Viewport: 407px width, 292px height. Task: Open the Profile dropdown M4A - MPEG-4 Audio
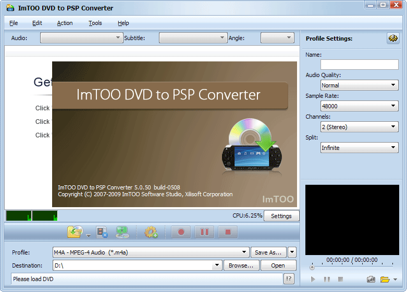[151, 252]
